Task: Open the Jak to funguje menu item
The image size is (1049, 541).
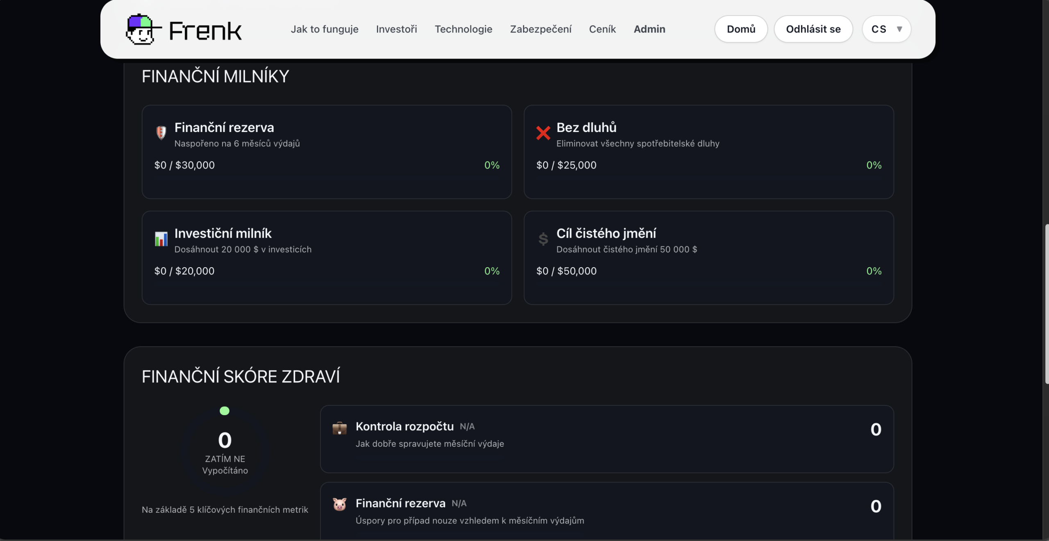Action: 325,29
